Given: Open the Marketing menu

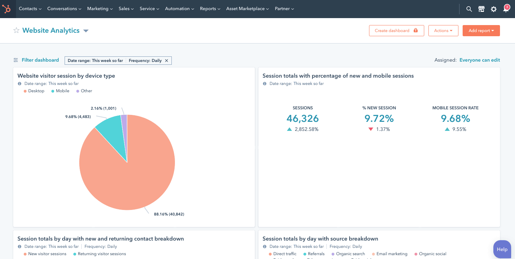Looking at the screenshot, I should point(100,8).
